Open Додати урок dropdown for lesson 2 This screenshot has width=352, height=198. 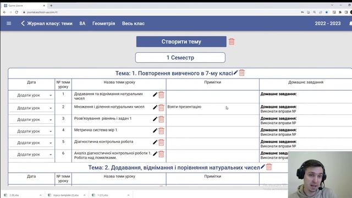[x=31, y=108]
